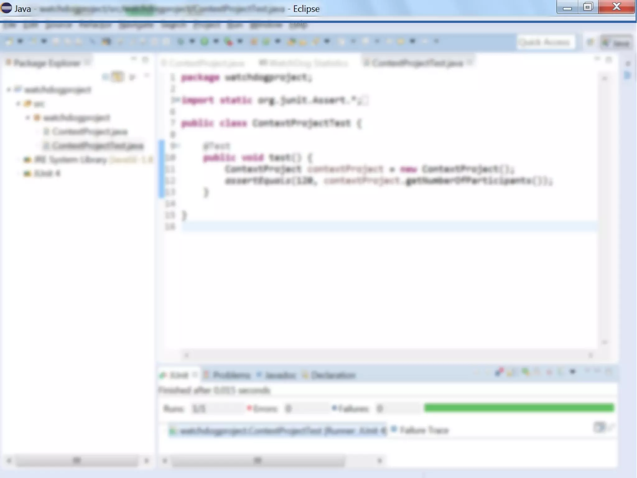Click the New Java Class icon
Viewport: 637px width, 478px height.
266,41
